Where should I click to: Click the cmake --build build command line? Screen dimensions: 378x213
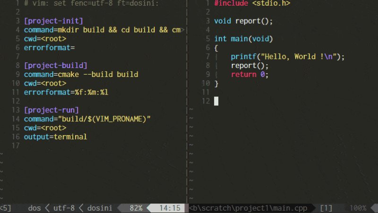[x=81, y=75]
